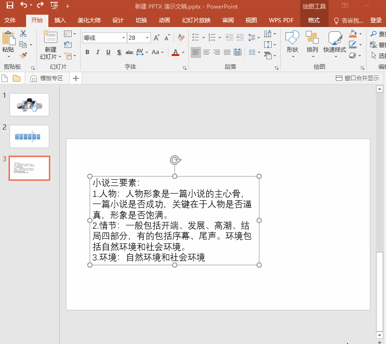Screen dimensions: 386x344
Task: Expand the bullet list options arrow
Action: click(203, 37)
